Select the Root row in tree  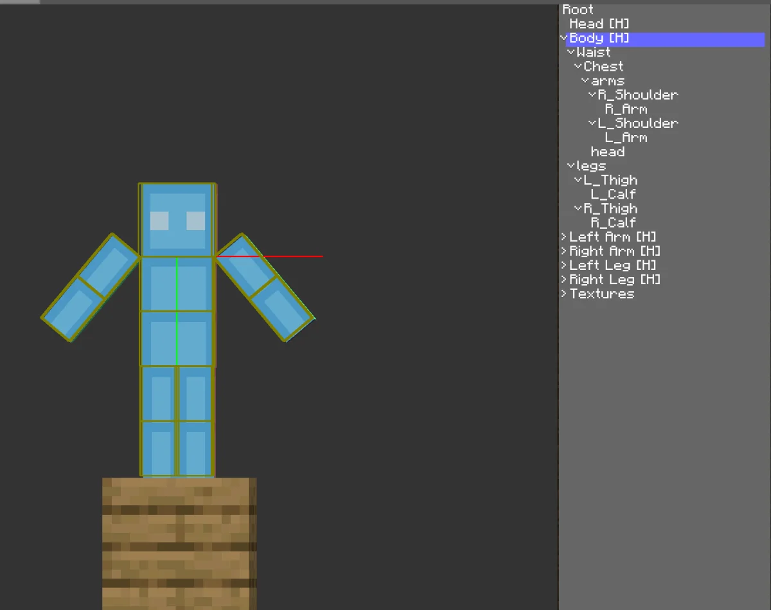click(578, 10)
